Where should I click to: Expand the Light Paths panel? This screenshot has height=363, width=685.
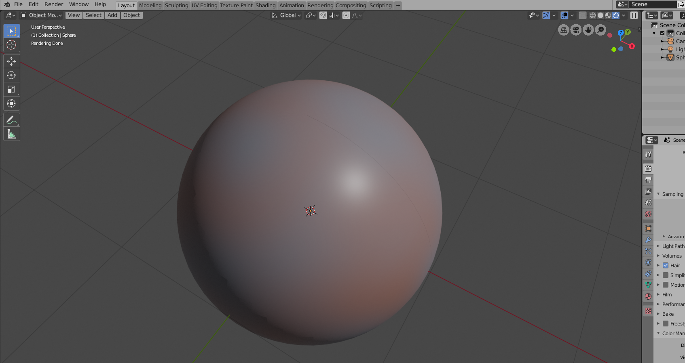[673, 246]
